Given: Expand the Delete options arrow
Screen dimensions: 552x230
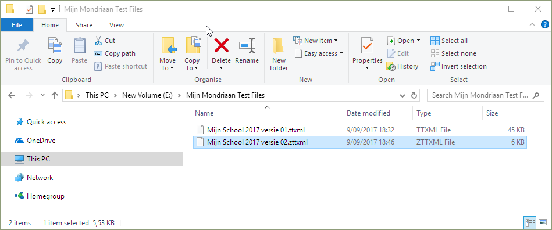Looking at the screenshot, I should 221,68.
